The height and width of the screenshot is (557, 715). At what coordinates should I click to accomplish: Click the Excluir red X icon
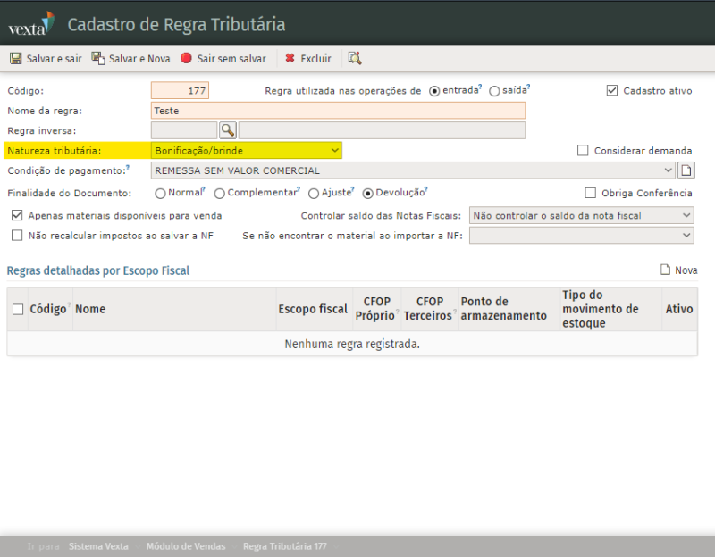tap(290, 59)
